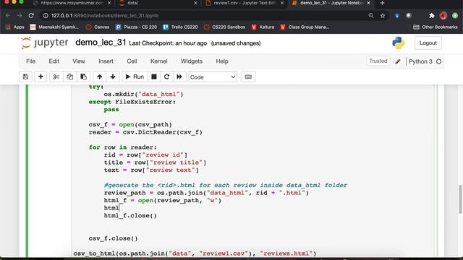Open a new browser tab
463x260 pixels.
[383, 3]
